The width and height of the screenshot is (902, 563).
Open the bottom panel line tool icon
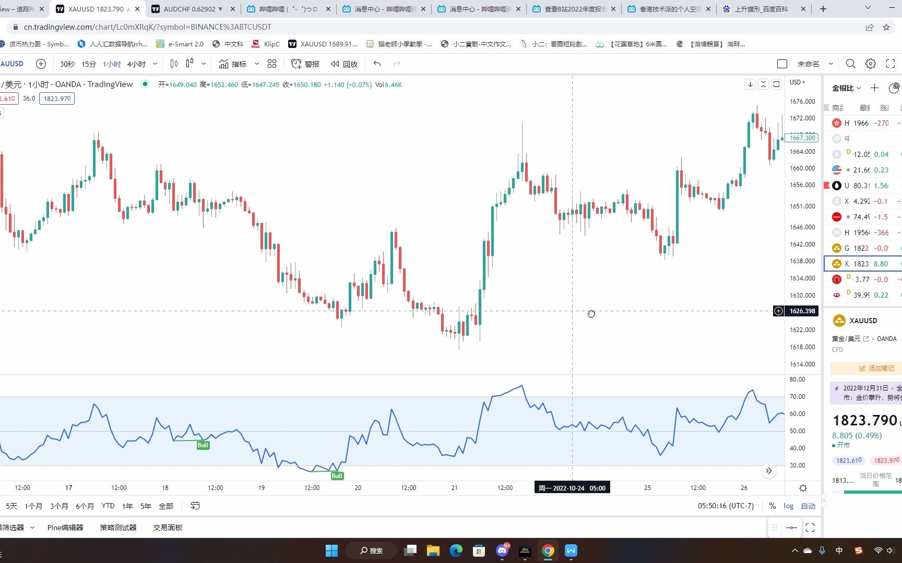pyautogui.click(x=791, y=528)
